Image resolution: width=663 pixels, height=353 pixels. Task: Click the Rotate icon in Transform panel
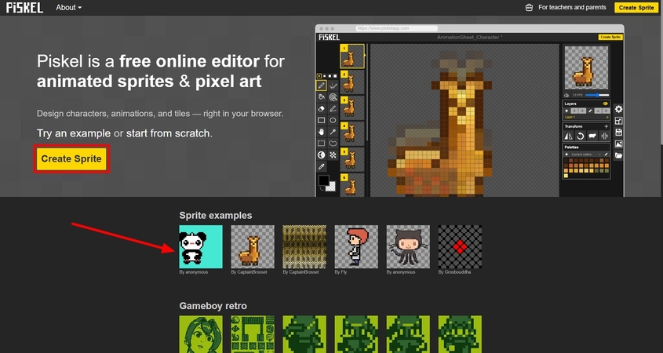pyautogui.click(x=580, y=136)
